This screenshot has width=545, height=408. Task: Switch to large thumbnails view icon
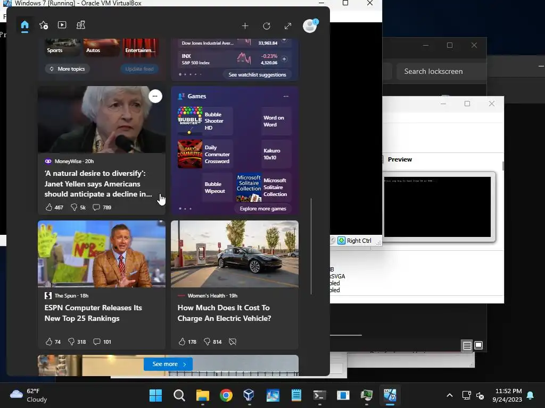coord(478,345)
